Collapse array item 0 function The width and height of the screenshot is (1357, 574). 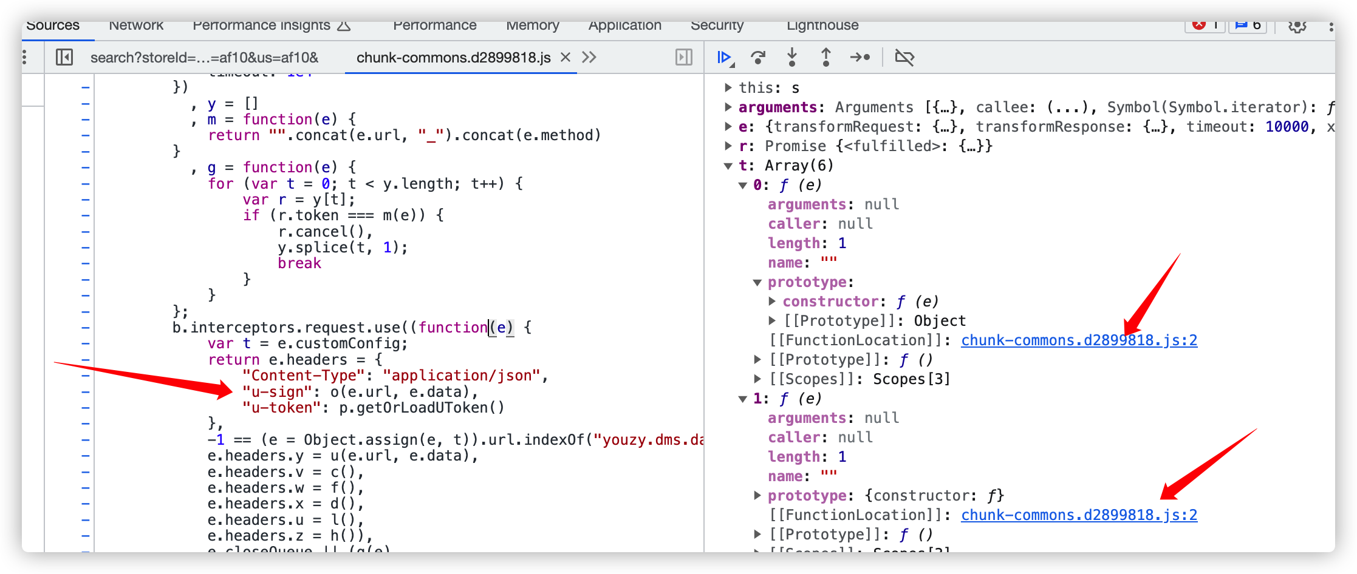click(742, 185)
